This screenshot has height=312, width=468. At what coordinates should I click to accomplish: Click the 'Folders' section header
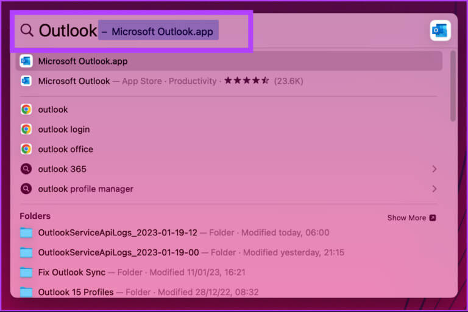coord(35,216)
